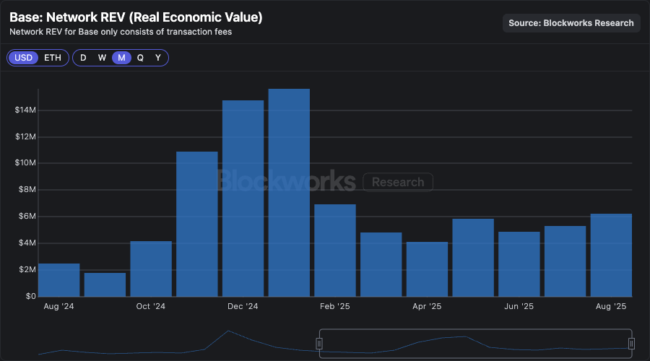Click the tallest bar for Jan '25
Screen dimensions: 650x361
[x=289, y=193]
